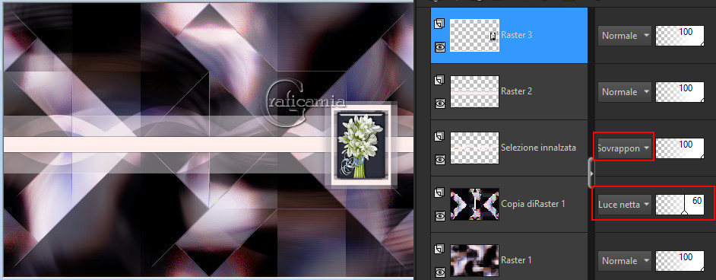Click layer type icon of Selezione innalzata

pyautogui.click(x=439, y=136)
